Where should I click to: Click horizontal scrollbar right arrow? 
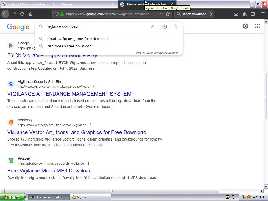pyautogui.click(x=261, y=191)
